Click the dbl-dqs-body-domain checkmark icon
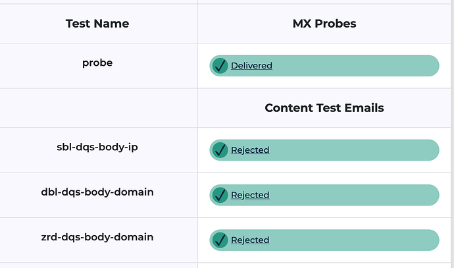This screenshot has height=268, width=454. (220, 195)
